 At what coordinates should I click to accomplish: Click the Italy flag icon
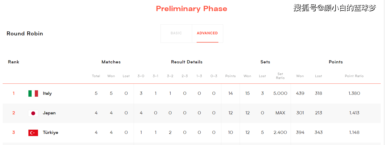pos(33,93)
